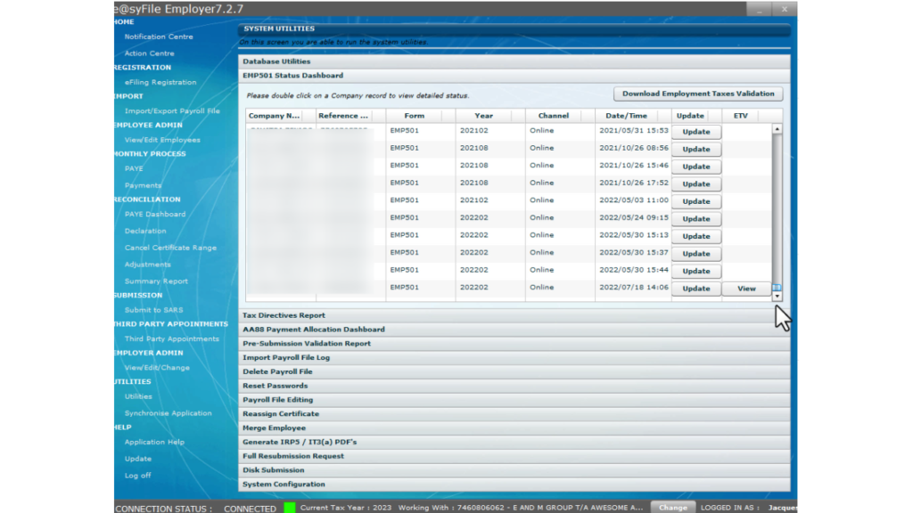This screenshot has height=513, width=913.
Task: Go to Submit to SARS
Action: pyautogui.click(x=153, y=310)
